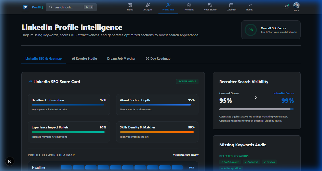This screenshot has width=322, height=171.
Task: Click the Overall SEO Score title
Action: pyautogui.click(x=274, y=28)
